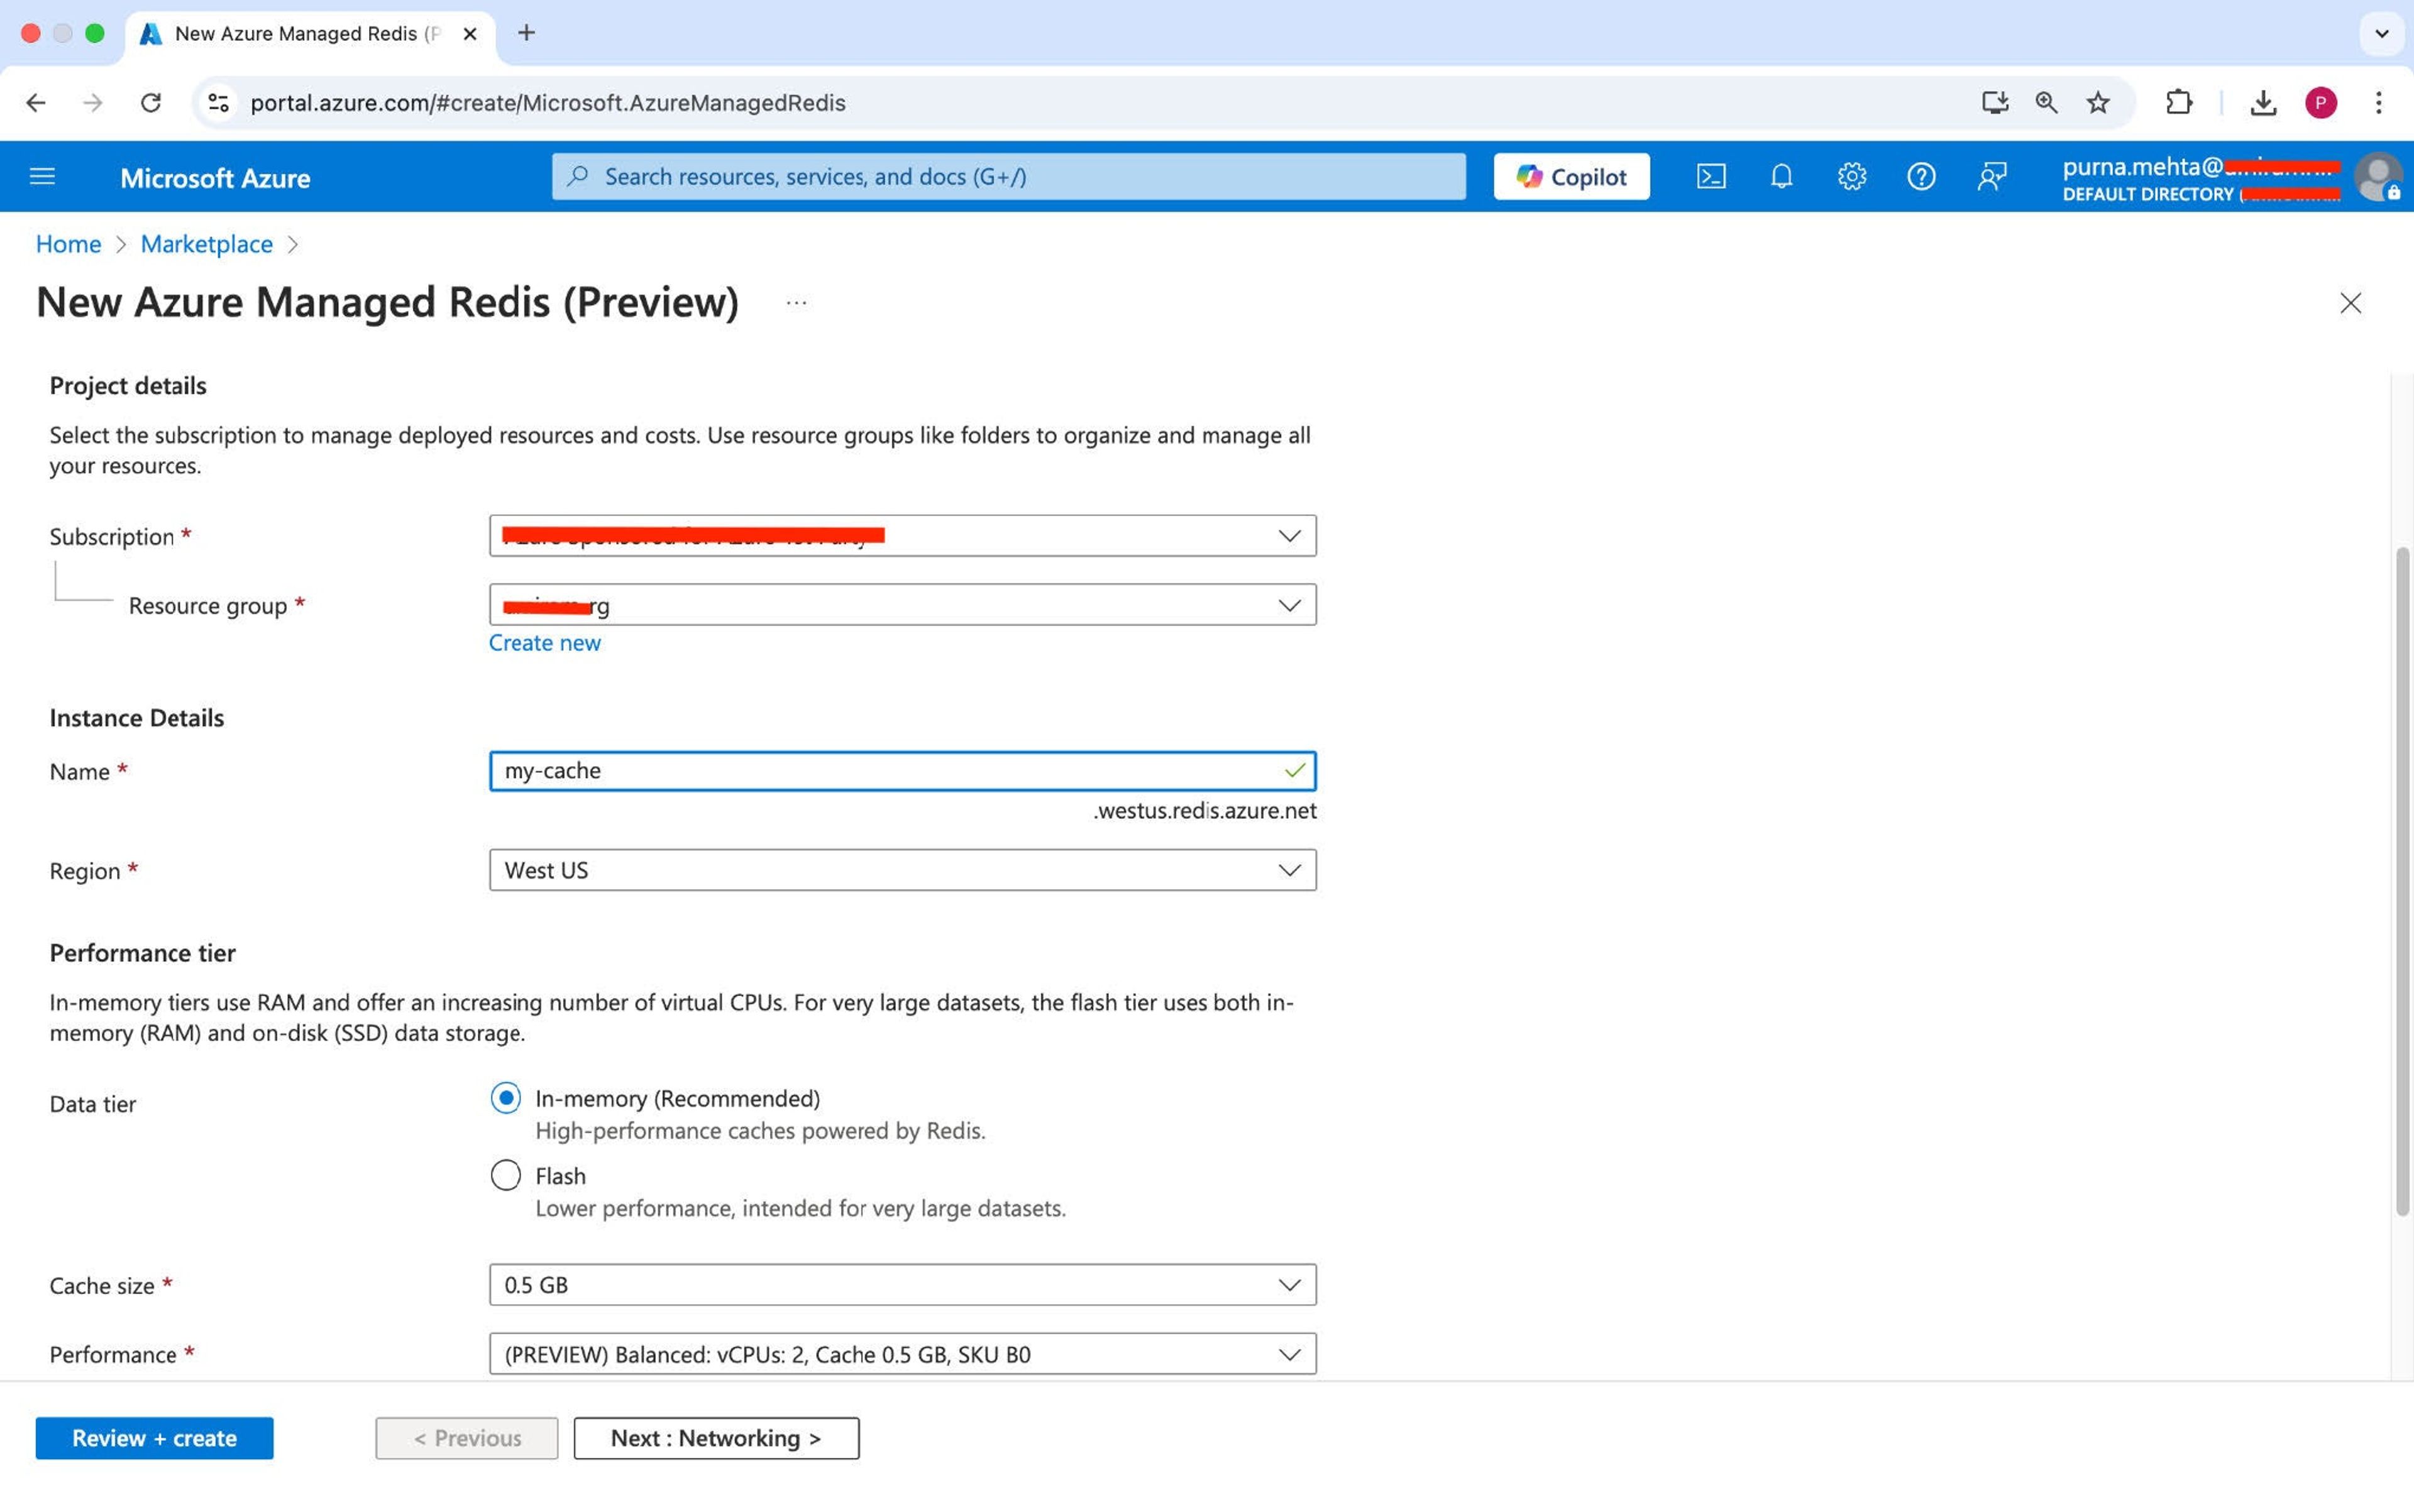The image size is (2414, 1512).
Task: Select the Flash data tier option
Action: coord(505,1174)
